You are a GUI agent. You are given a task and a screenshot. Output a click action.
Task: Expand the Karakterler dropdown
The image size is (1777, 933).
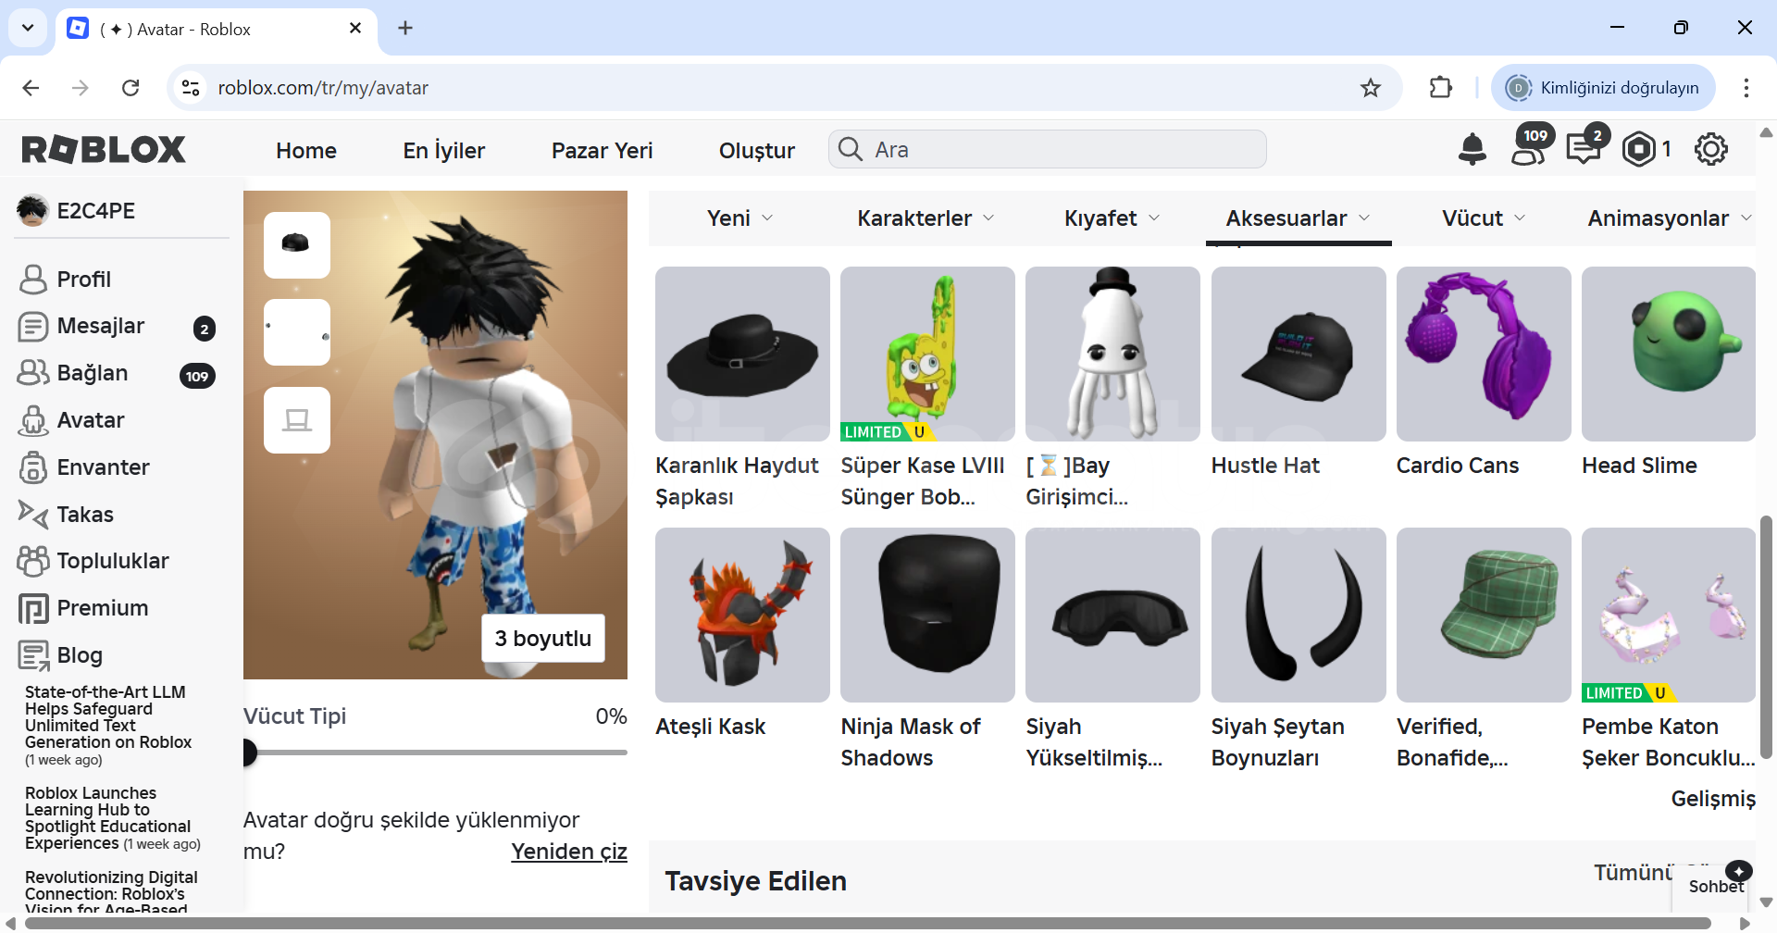(x=926, y=218)
